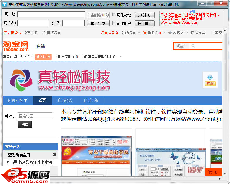230x184 pixels.
Task: Click the vertical scrollbar thumb
Action: pos(224,62)
